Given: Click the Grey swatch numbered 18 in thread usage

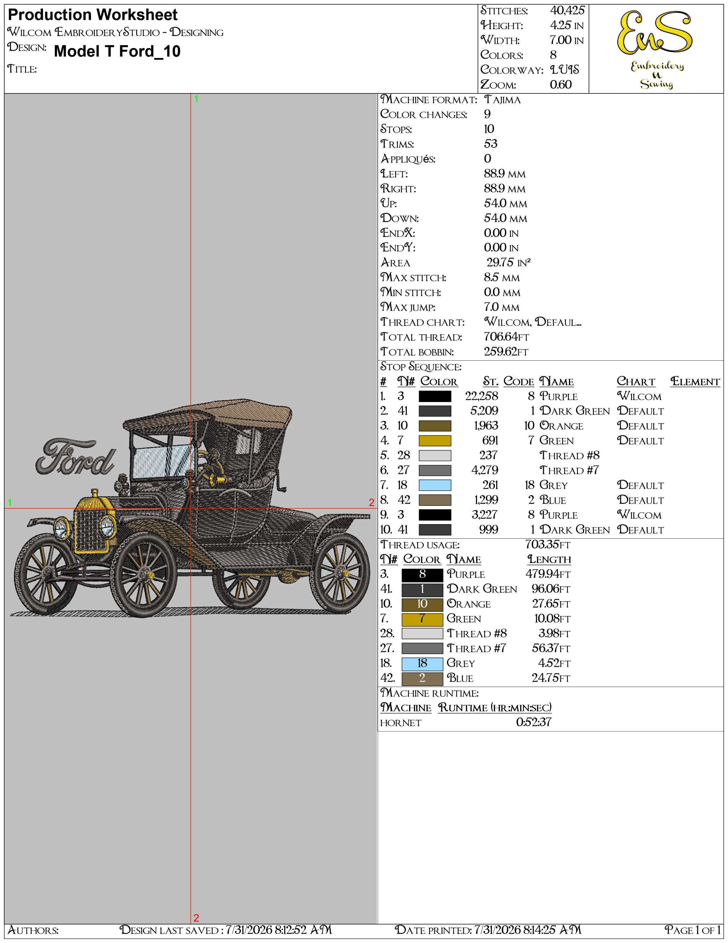Looking at the screenshot, I should click(x=422, y=664).
